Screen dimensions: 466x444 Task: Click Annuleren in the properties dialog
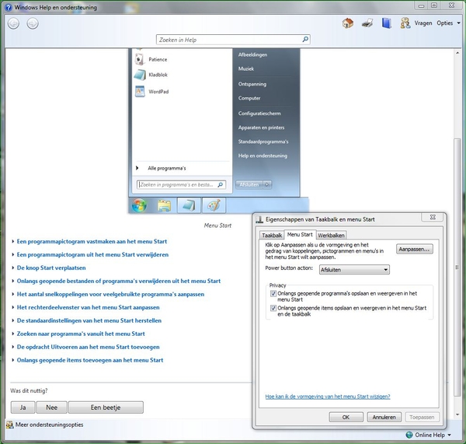click(384, 418)
